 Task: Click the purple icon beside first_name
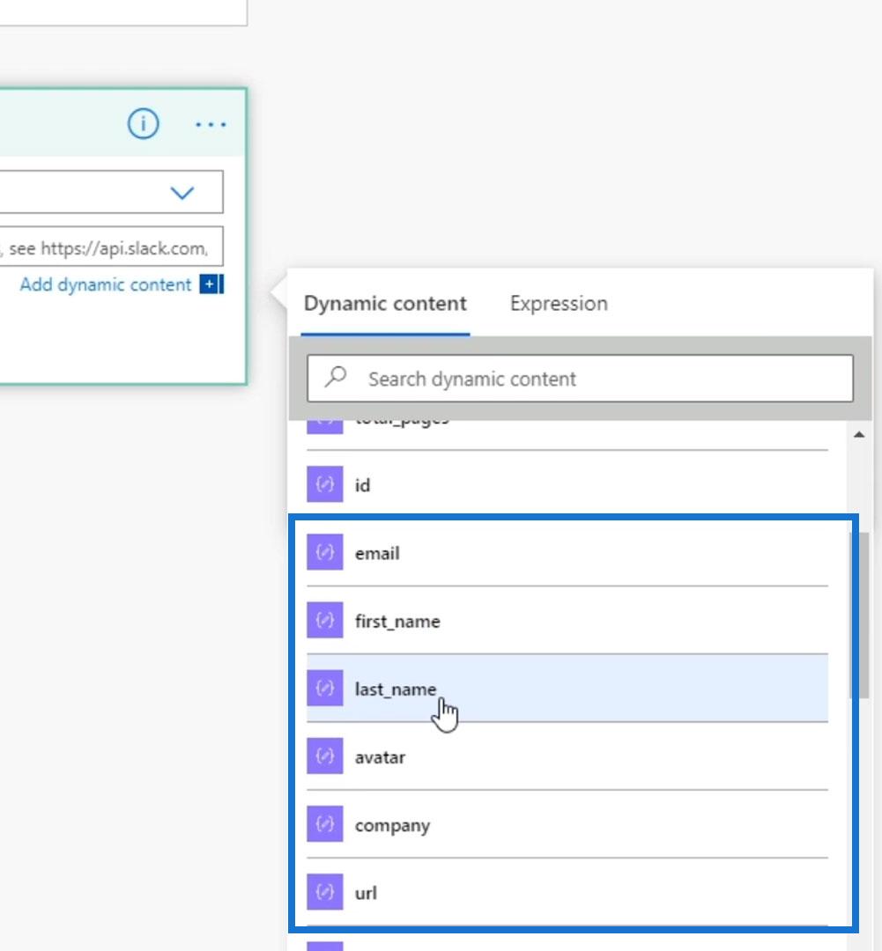(x=325, y=620)
